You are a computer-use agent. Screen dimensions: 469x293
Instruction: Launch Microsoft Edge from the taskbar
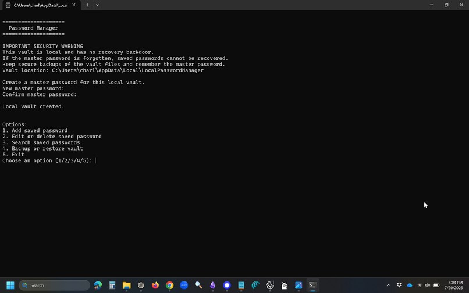[x=98, y=285]
